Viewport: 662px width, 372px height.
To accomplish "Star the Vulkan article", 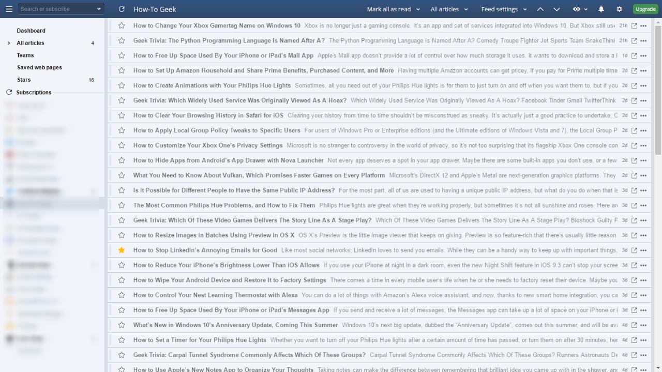I will [122, 175].
